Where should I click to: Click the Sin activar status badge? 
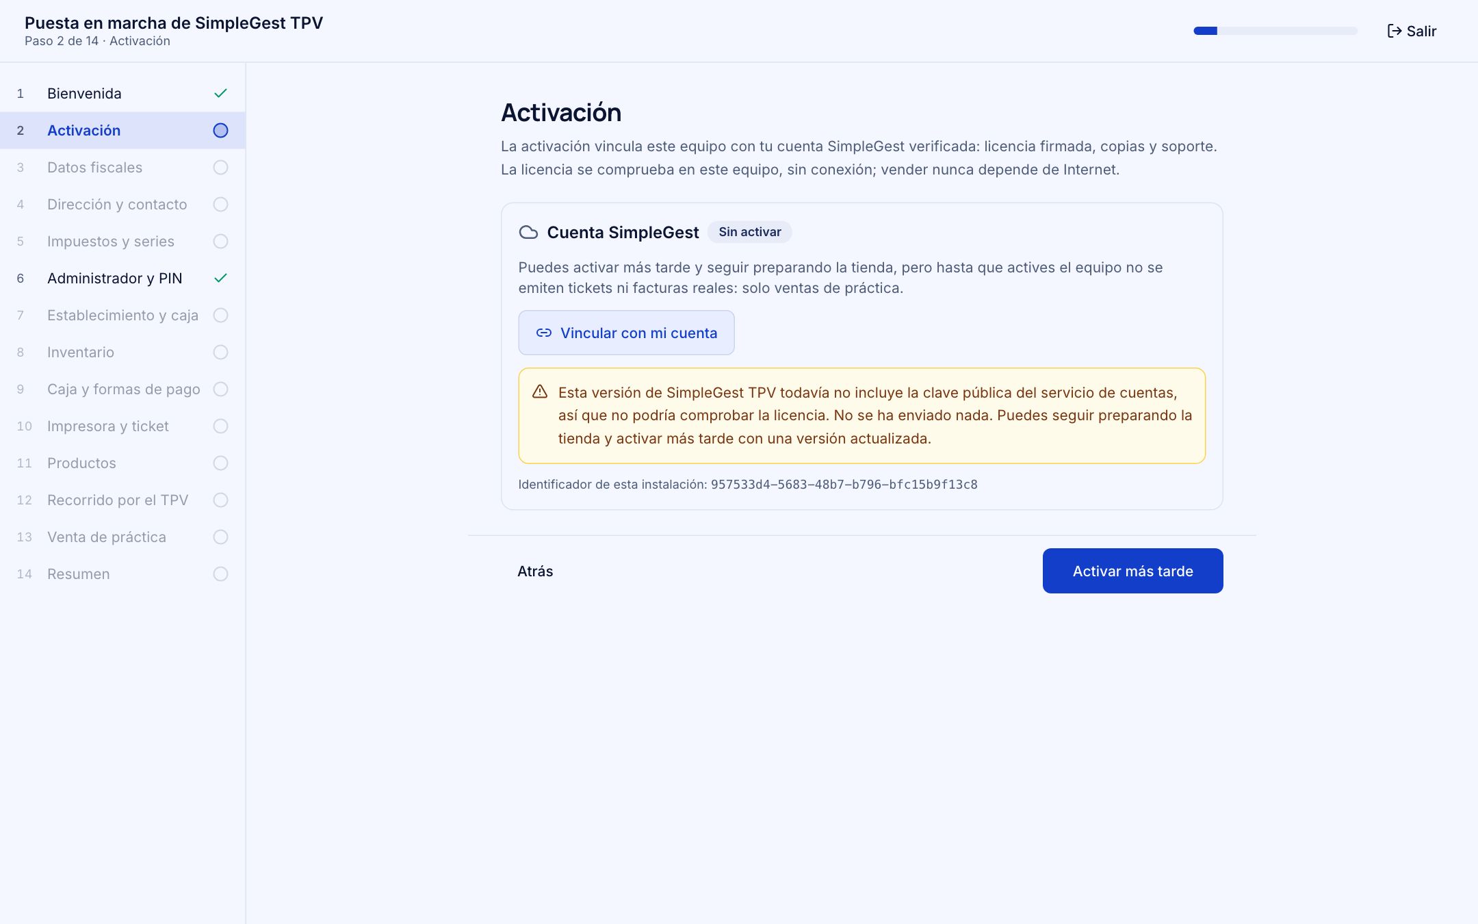(x=749, y=232)
